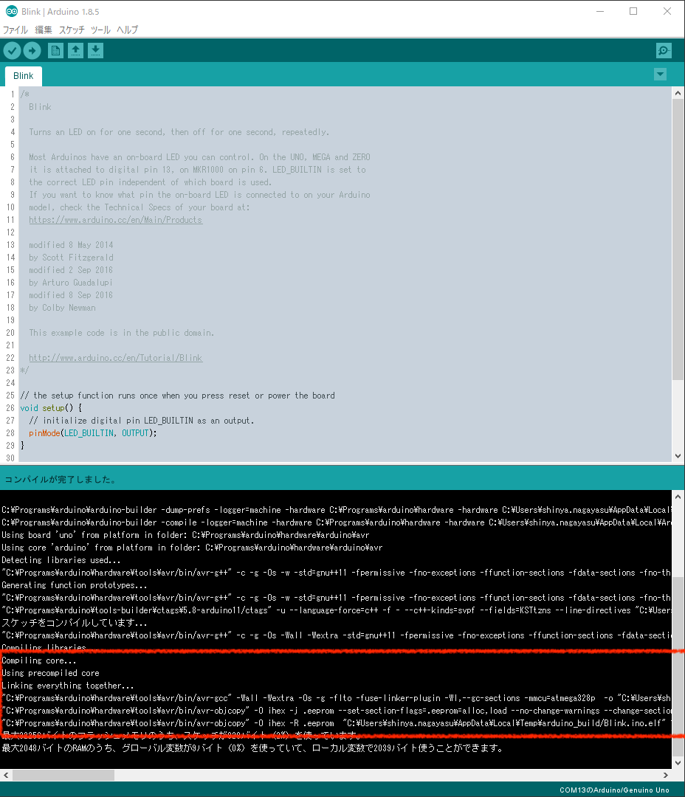Click the 'void setup() {' line

(x=51, y=408)
